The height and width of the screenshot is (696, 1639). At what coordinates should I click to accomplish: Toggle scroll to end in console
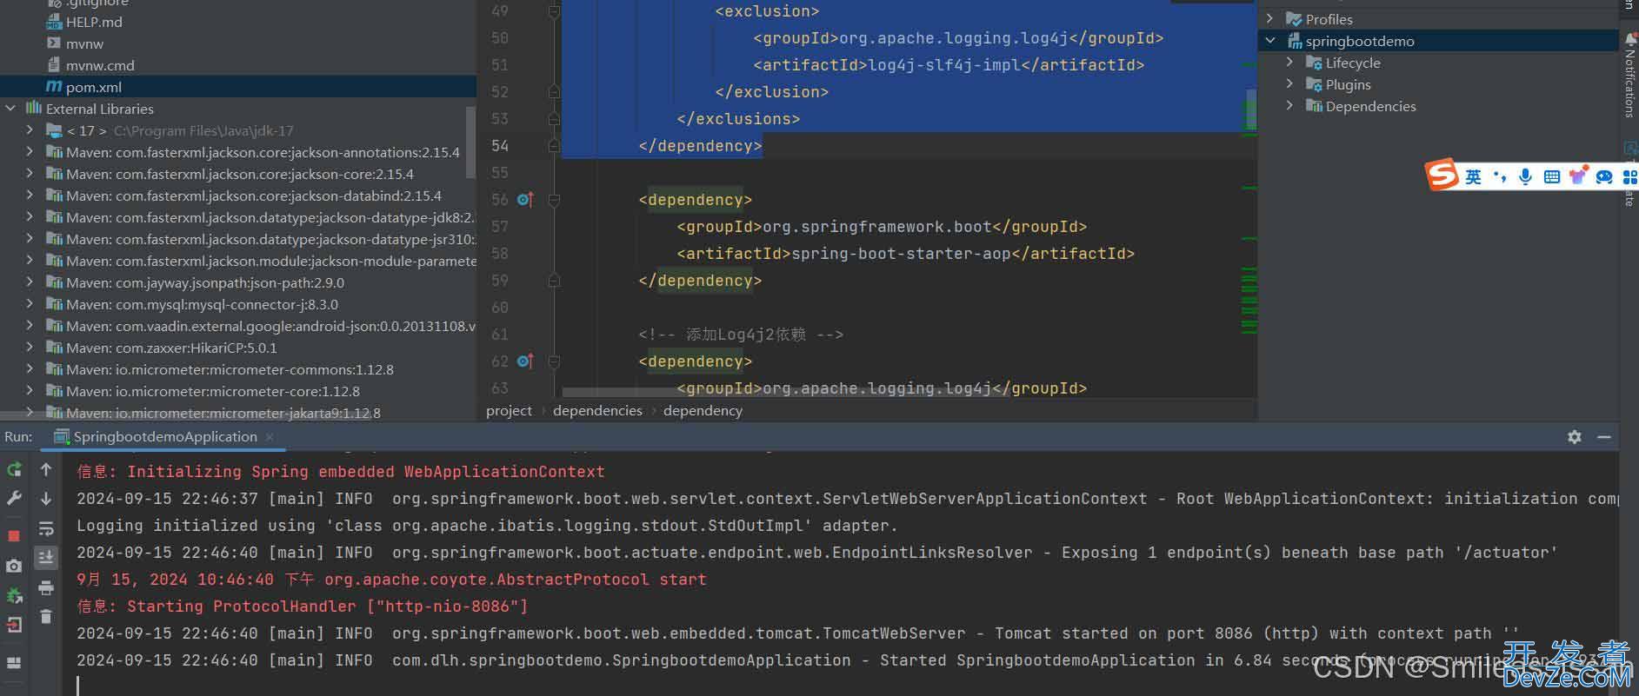(46, 557)
